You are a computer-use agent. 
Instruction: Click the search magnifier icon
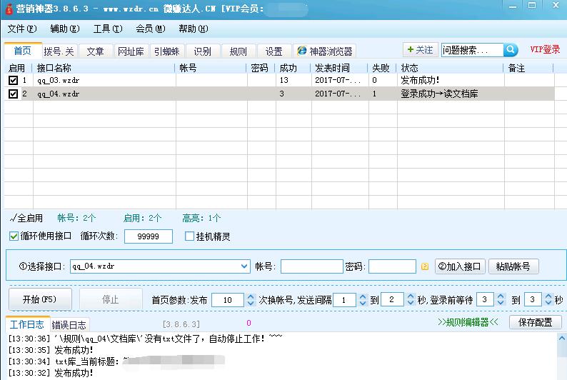[511, 50]
